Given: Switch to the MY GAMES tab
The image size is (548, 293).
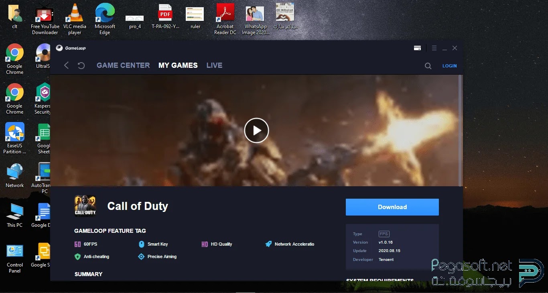Looking at the screenshot, I should pos(178,65).
